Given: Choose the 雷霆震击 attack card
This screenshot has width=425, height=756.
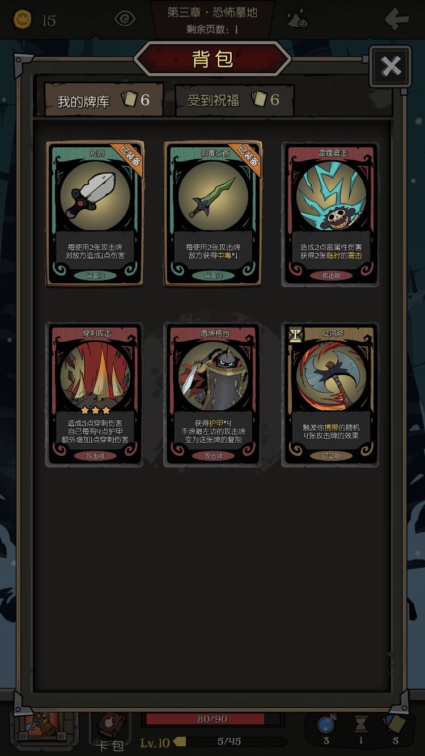Looking at the screenshot, I should tap(330, 214).
